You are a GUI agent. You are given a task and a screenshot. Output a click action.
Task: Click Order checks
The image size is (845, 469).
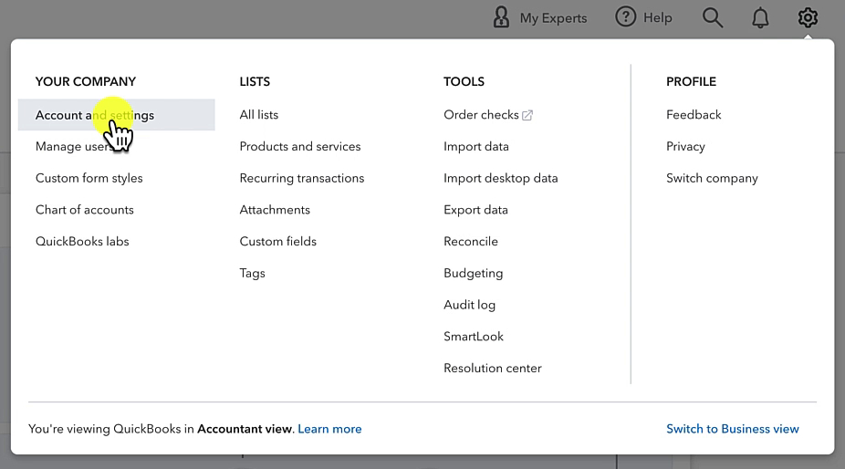[481, 115]
